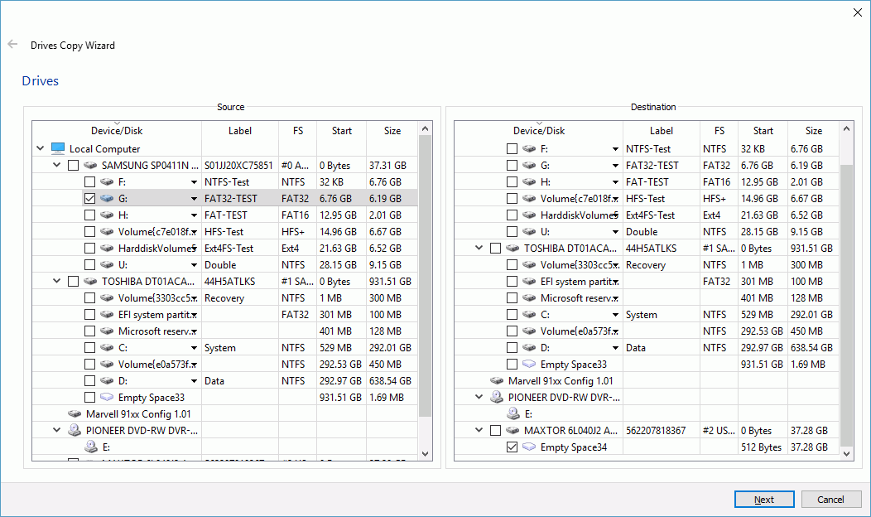Screen dimensions: 871x517
Task: Click the F: volume icon in Destination
Action: pyautogui.click(x=529, y=149)
